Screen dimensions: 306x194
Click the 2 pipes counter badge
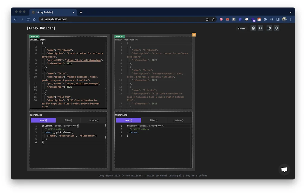pos(241,28)
